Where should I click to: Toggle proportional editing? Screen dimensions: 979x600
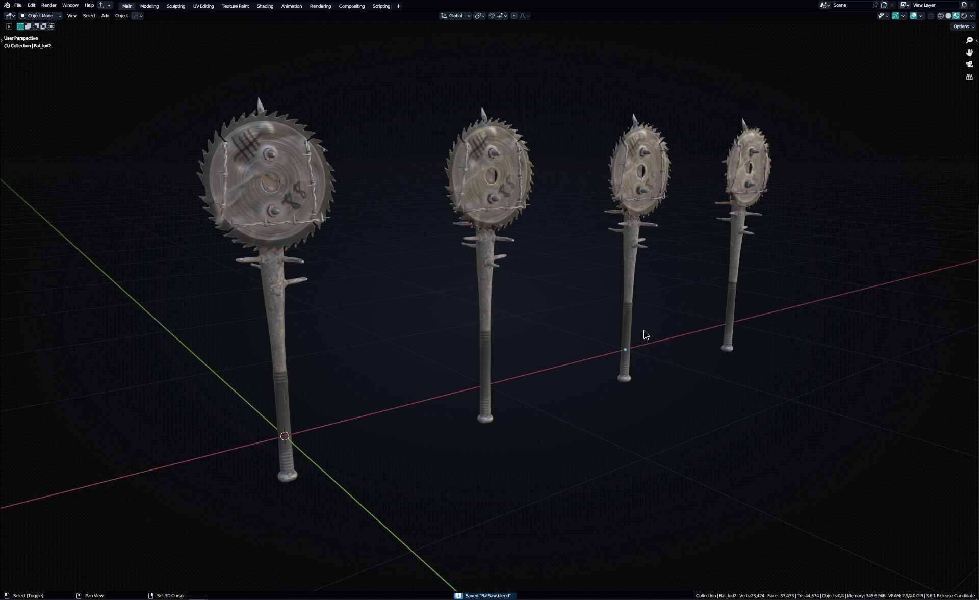pyautogui.click(x=514, y=16)
